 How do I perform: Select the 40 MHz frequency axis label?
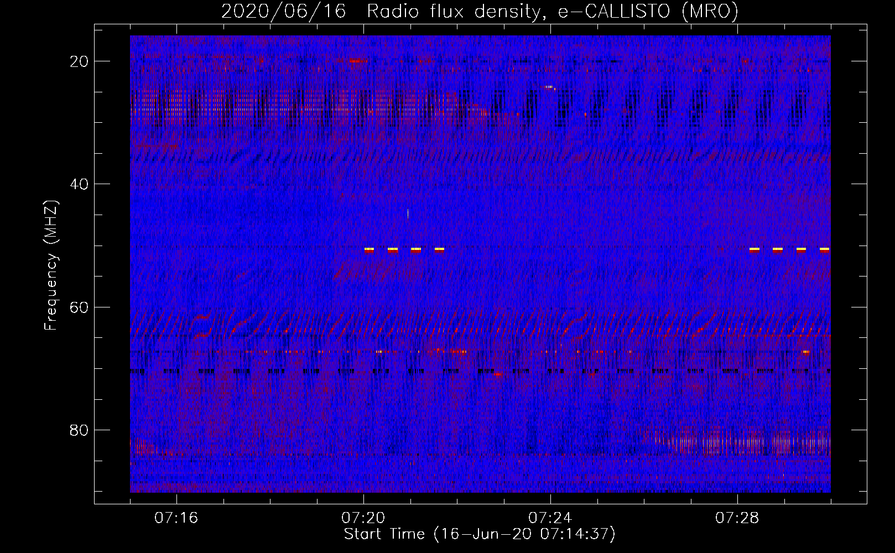coord(79,184)
